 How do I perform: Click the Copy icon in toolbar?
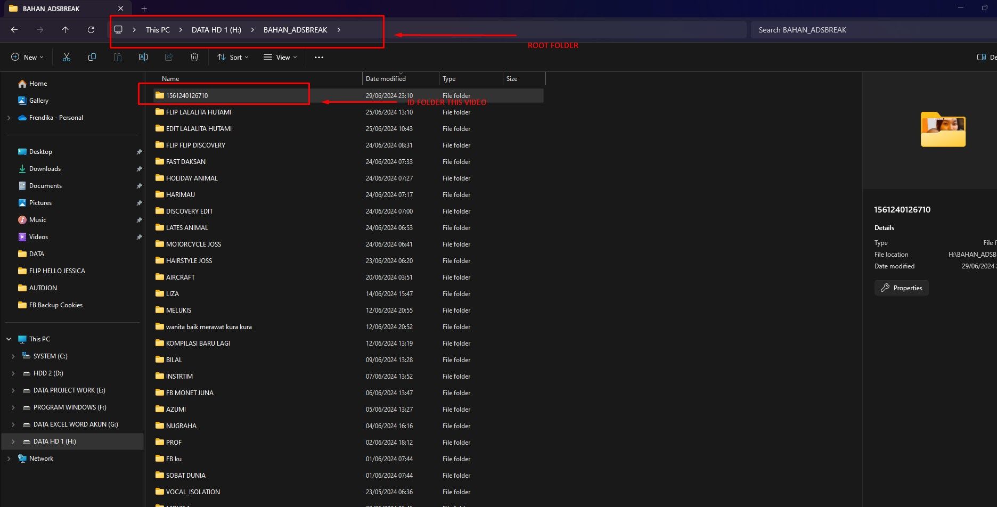pyautogui.click(x=92, y=58)
